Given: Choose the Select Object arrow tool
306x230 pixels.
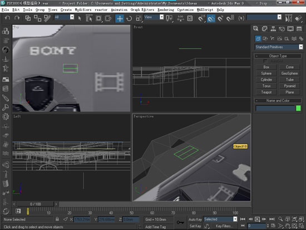Looking at the screenshot, I should point(80,18).
